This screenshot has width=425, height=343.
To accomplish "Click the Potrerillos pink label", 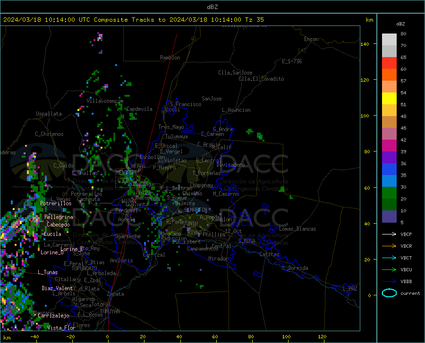I will [x=56, y=203].
